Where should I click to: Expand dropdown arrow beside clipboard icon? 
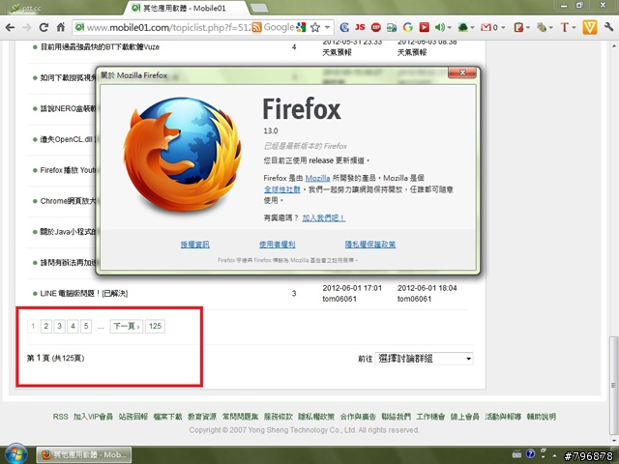528,28
